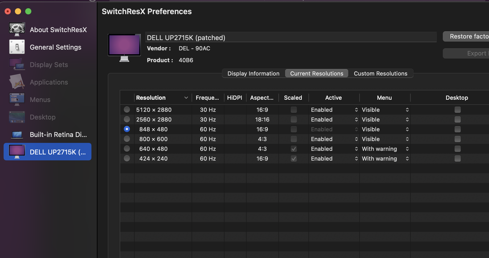Open Menu visibility dropdown for 800 × 600

[385, 139]
